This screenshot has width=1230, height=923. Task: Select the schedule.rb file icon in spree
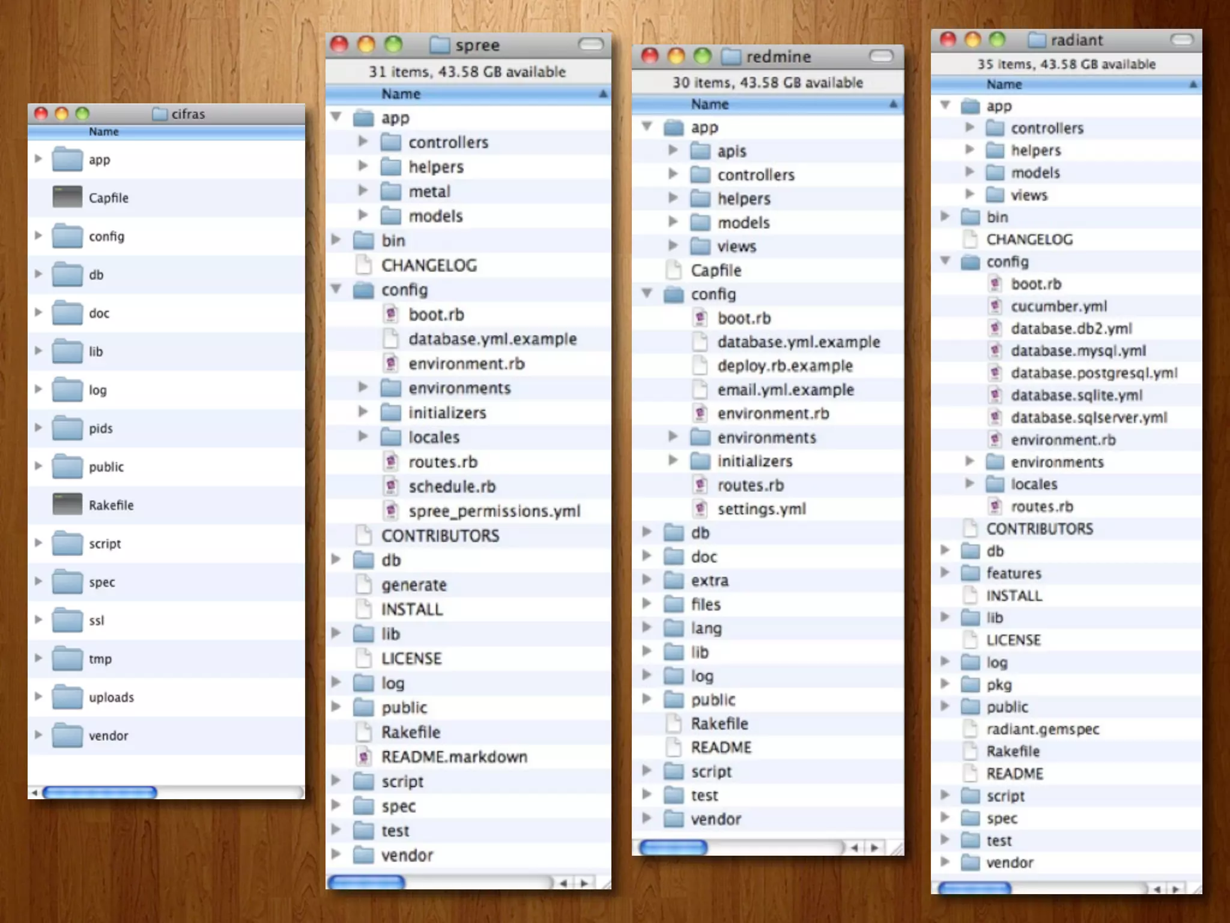[x=391, y=486]
